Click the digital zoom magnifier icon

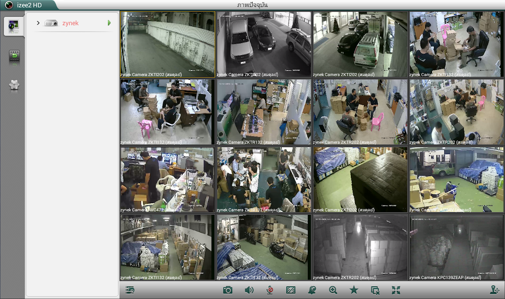(x=333, y=290)
